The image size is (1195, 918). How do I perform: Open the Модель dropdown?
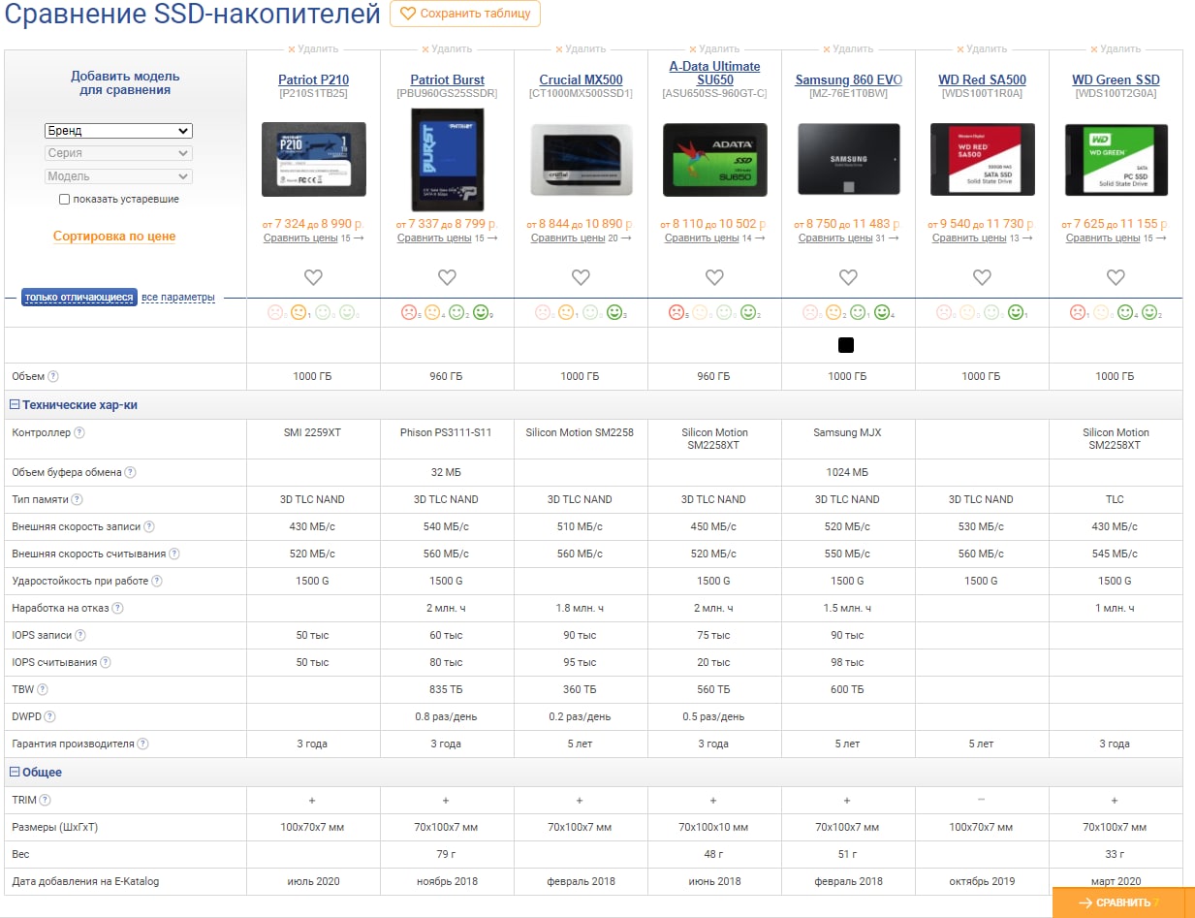pyautogui.click(x=118, y=176)
